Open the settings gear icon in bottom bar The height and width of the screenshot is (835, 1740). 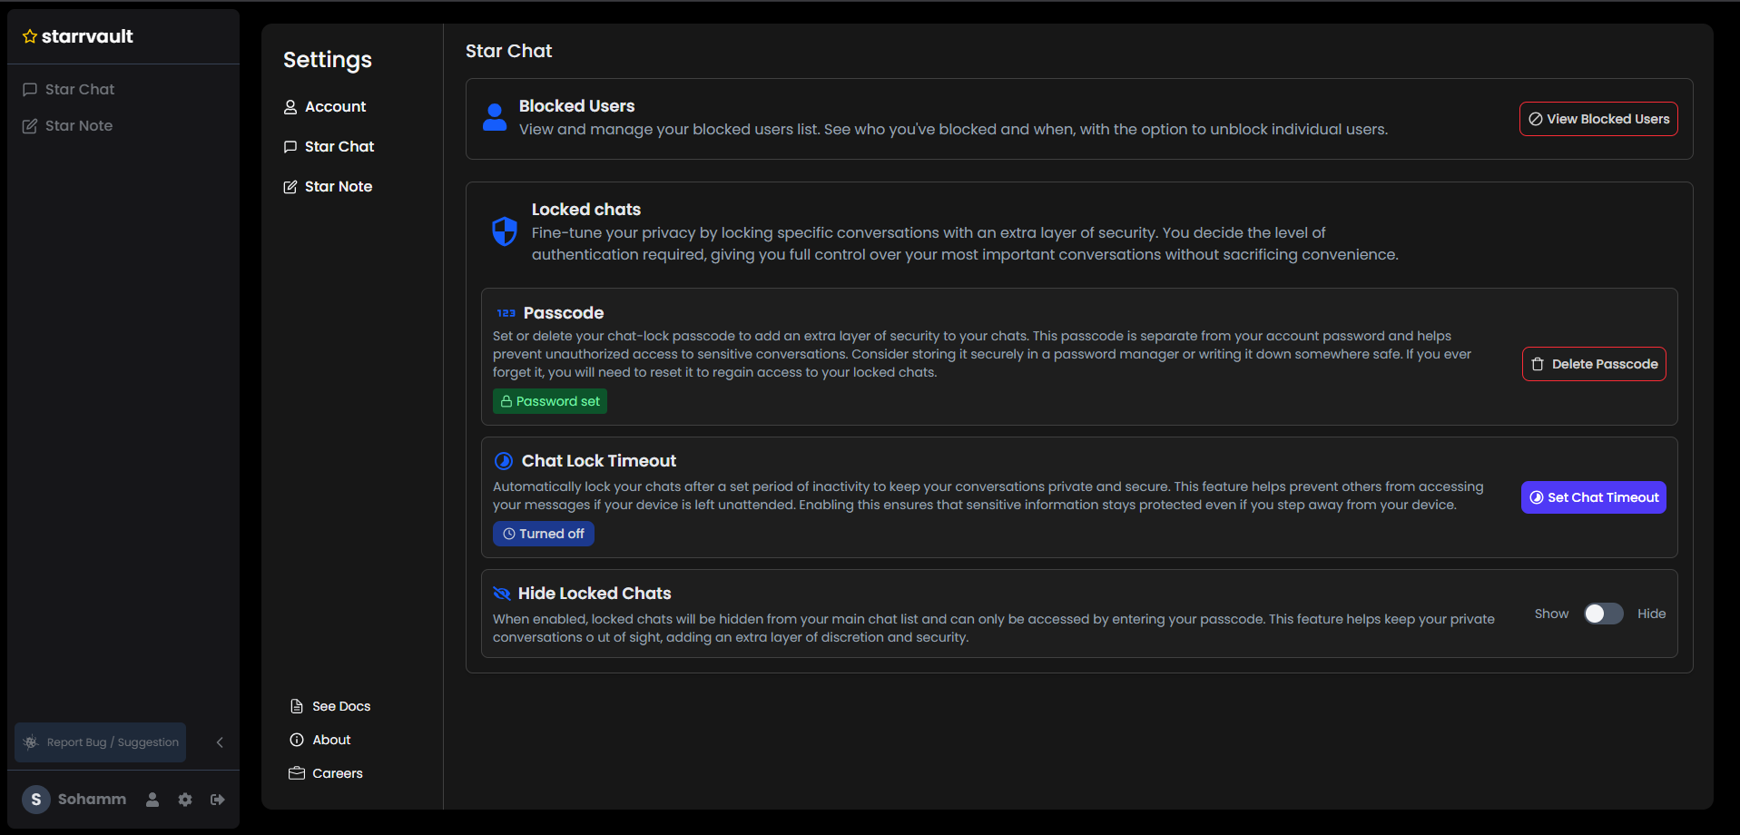[185, 800]
